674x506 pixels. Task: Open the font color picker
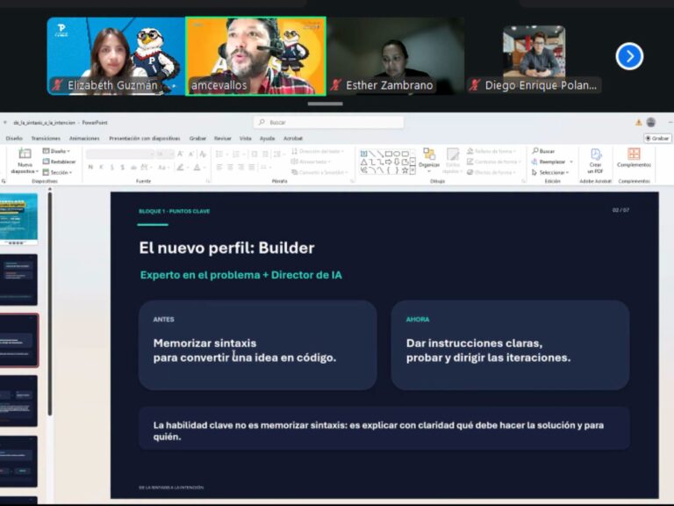(x=198, y=167)
